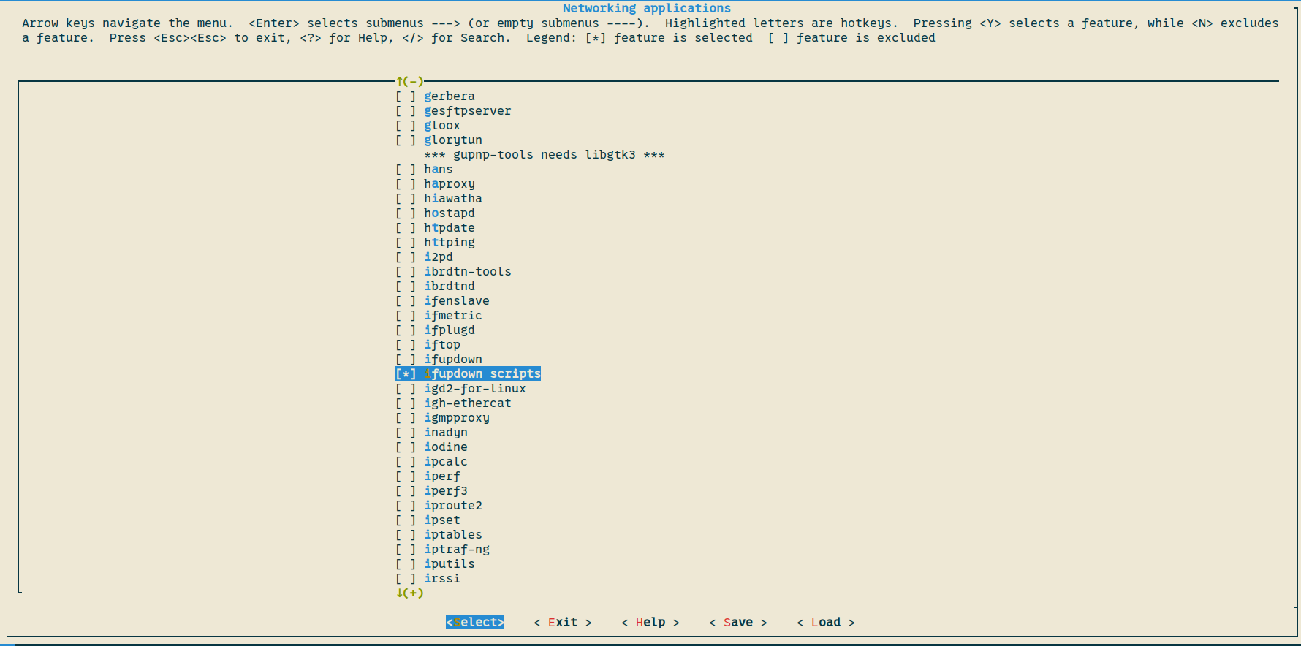The width and height of the screenshot is (1301, 646).
Task: Select the igd2-for-linux entry
Action: coord(475,389)
